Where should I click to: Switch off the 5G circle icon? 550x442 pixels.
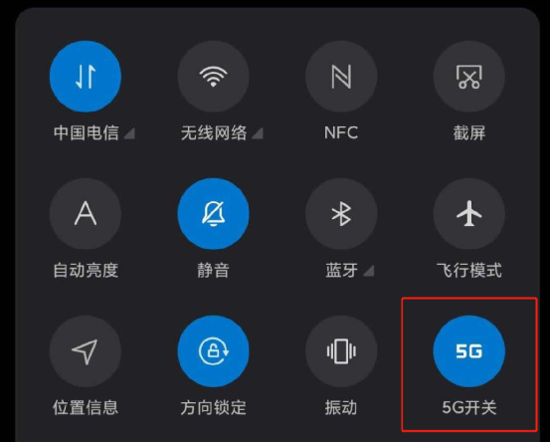point(469,351)
